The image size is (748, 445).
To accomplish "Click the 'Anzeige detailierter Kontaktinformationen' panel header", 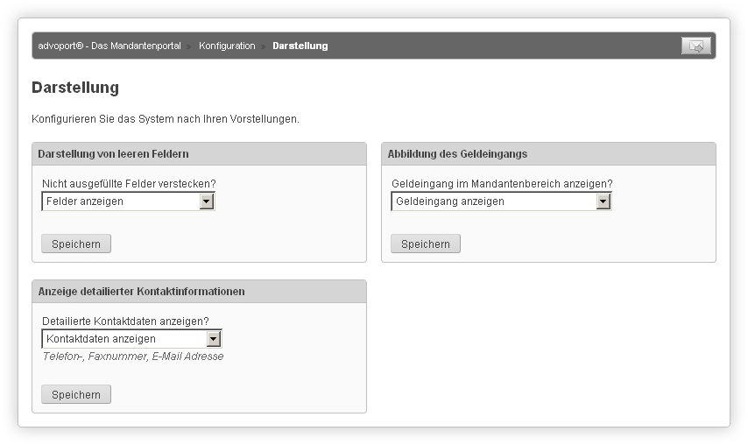I will point(200,292).
